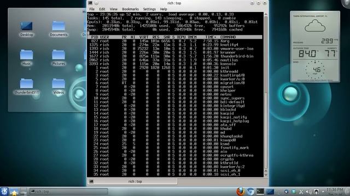Click the 77 humidity reading in weather widget
Viewport: 350px width, 196px height.
click(x=330, y=53)
